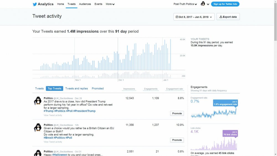The width and height of the screenshot is (277, 156).
Task: View Tweet activity for Brexit poll tweet
Action: 53,142
